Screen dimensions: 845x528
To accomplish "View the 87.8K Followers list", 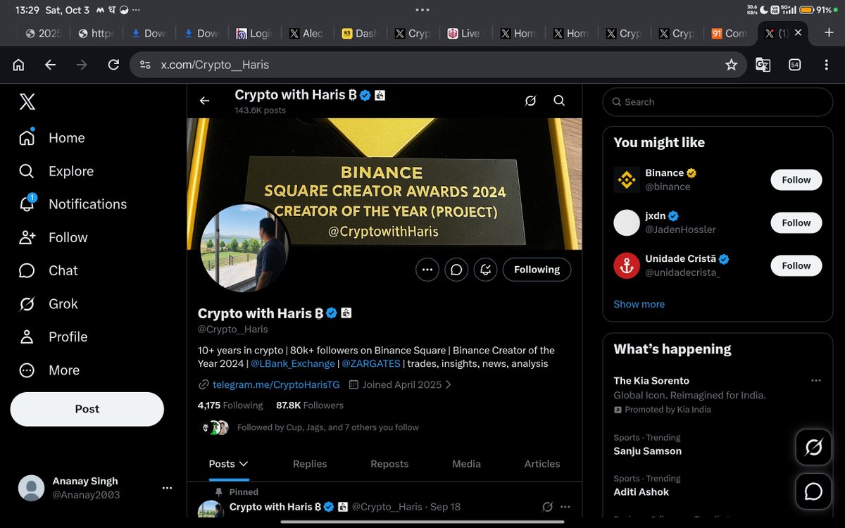I will click(310, 406).
